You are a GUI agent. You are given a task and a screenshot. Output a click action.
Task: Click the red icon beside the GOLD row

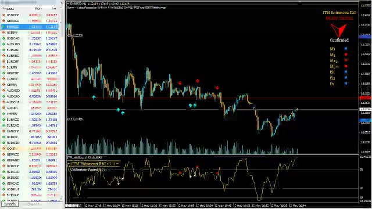point(3,149)
